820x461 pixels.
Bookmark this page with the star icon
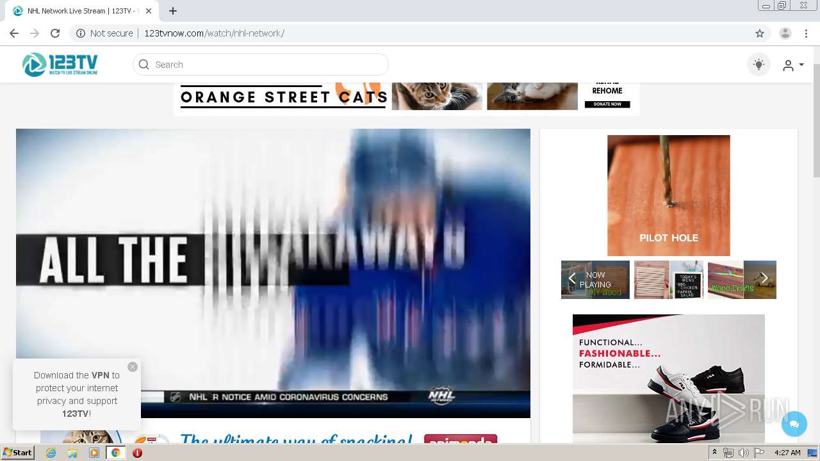[x=760, y=33]
